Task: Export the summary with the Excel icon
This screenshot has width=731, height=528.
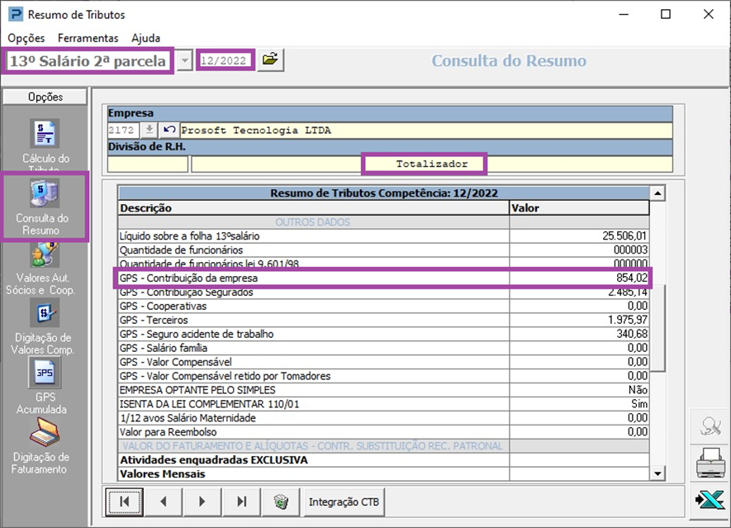Action: pyautogui.click(x=710, y=501)
